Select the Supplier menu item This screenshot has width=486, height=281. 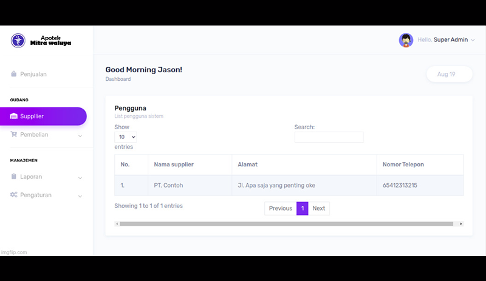[32, 116]
